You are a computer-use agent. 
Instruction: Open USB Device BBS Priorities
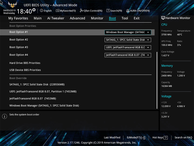25,70
